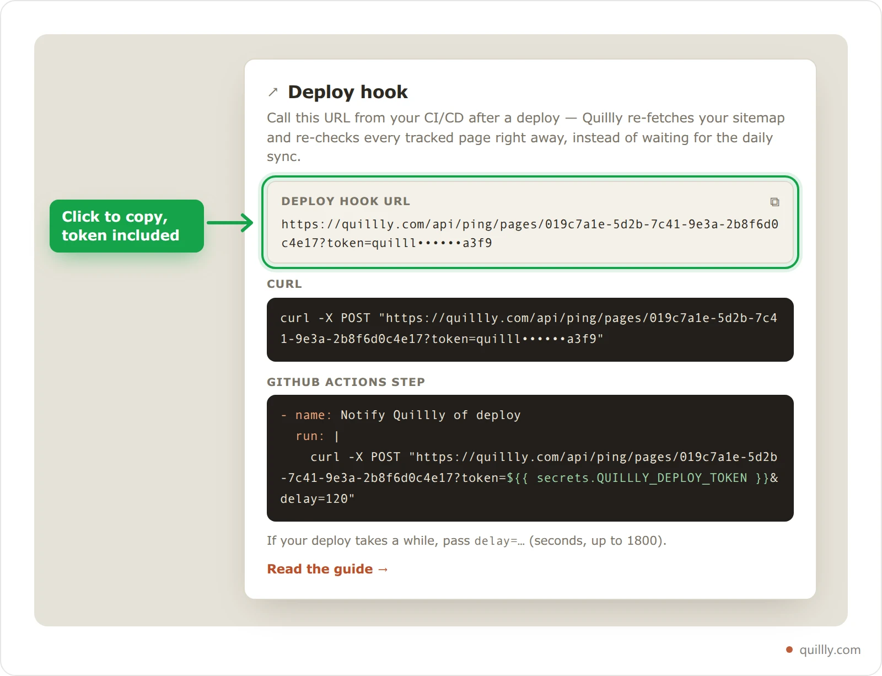
Task: Click the "run: |" line in YAML
Action: pos(318,436)
